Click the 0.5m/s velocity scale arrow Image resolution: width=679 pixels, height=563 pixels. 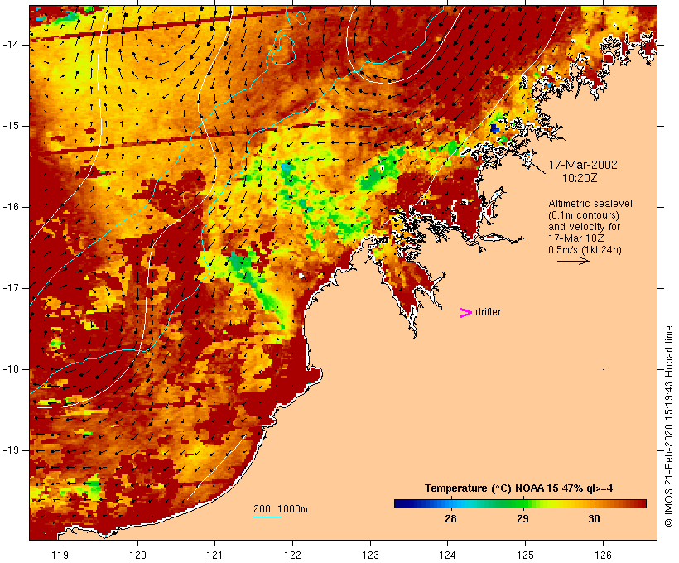pos(573,261)
